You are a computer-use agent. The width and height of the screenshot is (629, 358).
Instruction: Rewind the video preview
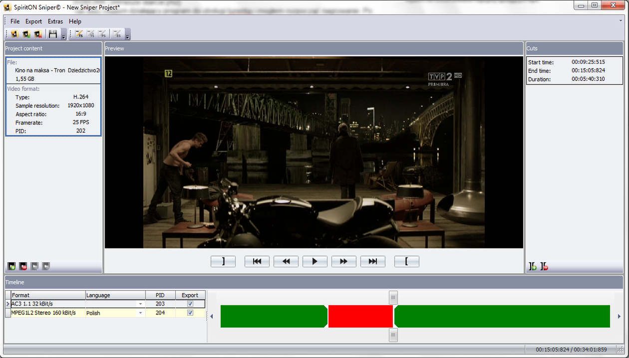pyautogui.click(x=286, y=261)
